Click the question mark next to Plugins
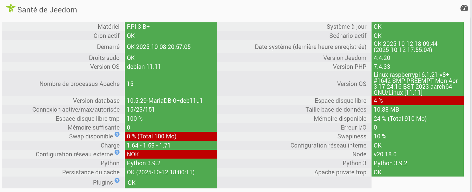This screenshot has width=472, height=192. [117, 180]
